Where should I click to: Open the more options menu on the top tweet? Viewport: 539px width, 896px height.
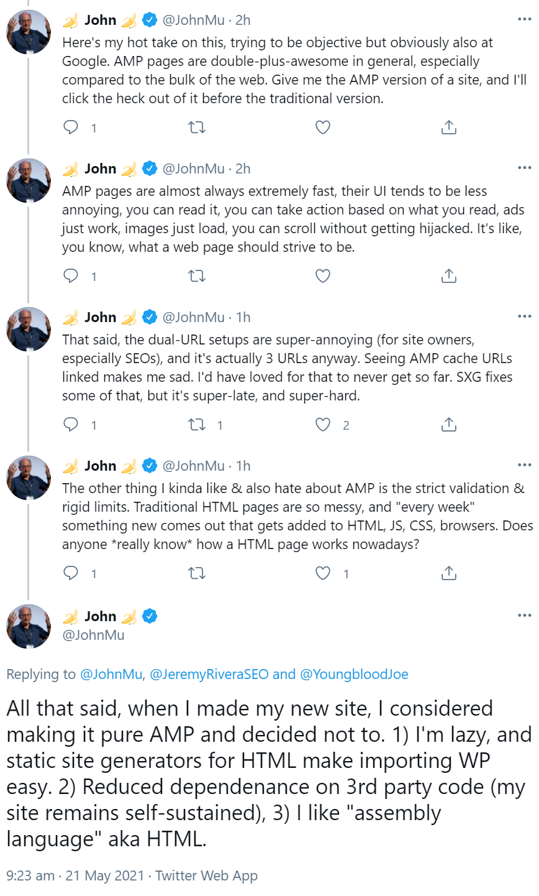click(x=525, y=18)
